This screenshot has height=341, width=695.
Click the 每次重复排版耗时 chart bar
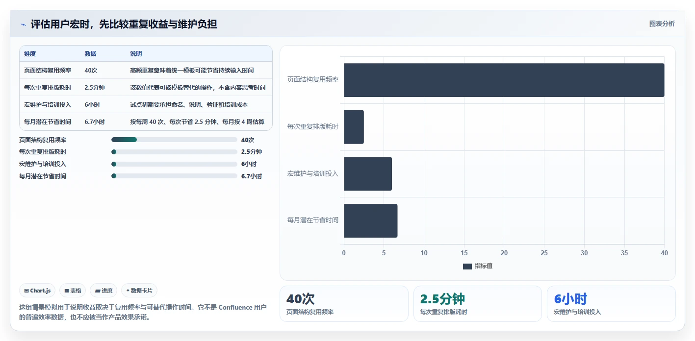point(354,127)
